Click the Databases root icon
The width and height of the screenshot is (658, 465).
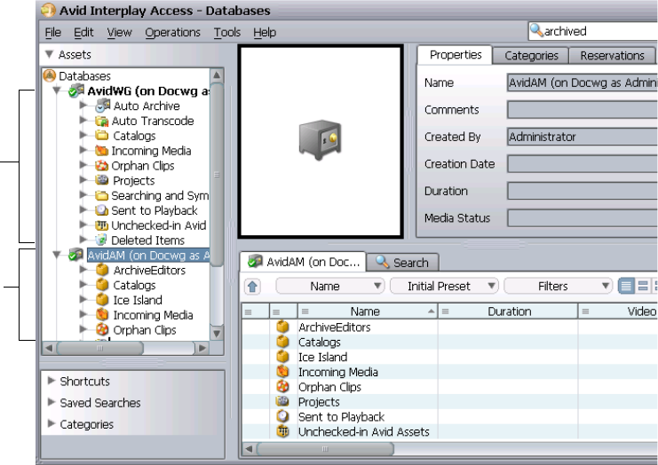[x=50, y=75]
